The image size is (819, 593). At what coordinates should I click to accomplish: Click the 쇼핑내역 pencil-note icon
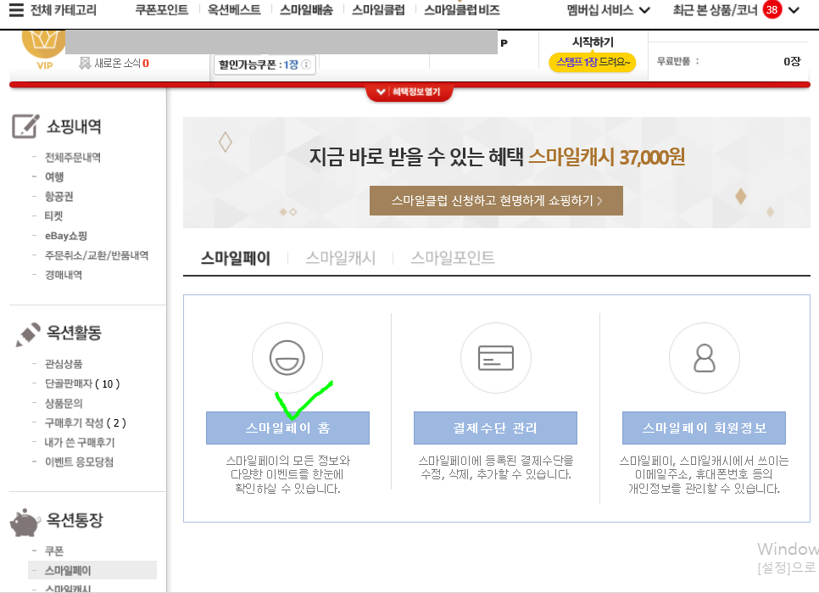tap(25, 126)
